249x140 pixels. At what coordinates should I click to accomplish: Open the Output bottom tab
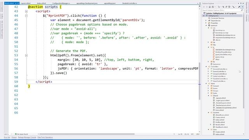[x=14, y=137]
